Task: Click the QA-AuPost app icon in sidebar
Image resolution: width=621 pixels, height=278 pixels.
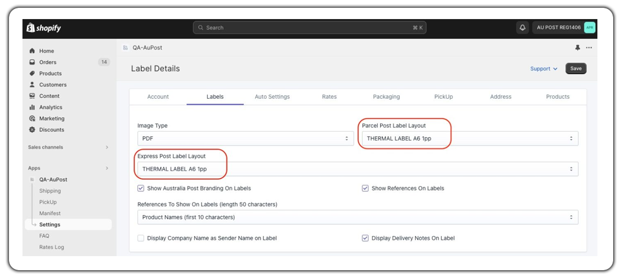Action: tap(32, 179)
